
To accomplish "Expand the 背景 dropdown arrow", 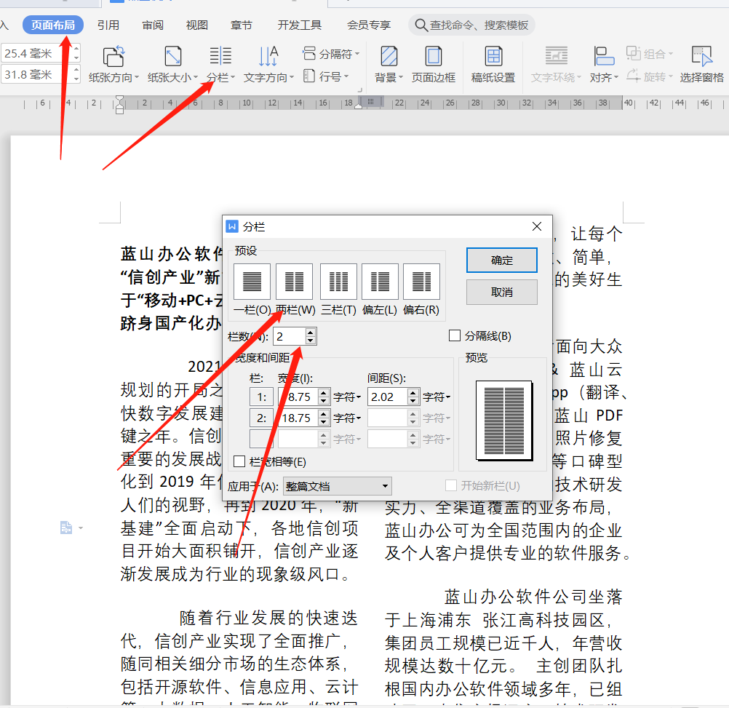I will pyautogui.click(x=401, y=77).
